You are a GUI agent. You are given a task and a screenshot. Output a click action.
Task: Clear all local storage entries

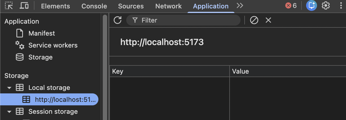click(x=254, y=20)
